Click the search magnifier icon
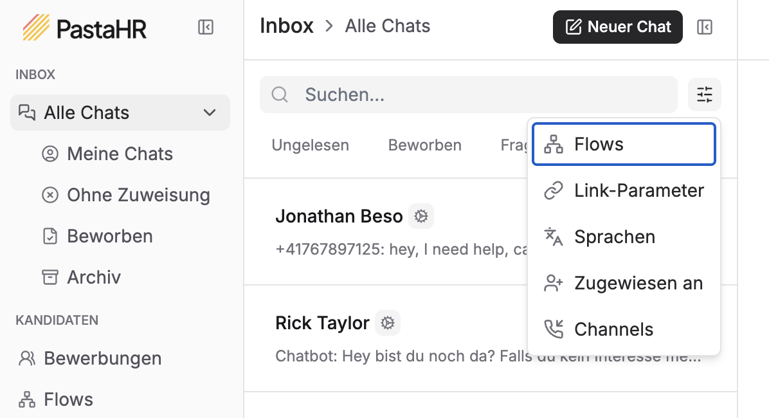Screen dimensions: 769x418 [x=280, y=95]
